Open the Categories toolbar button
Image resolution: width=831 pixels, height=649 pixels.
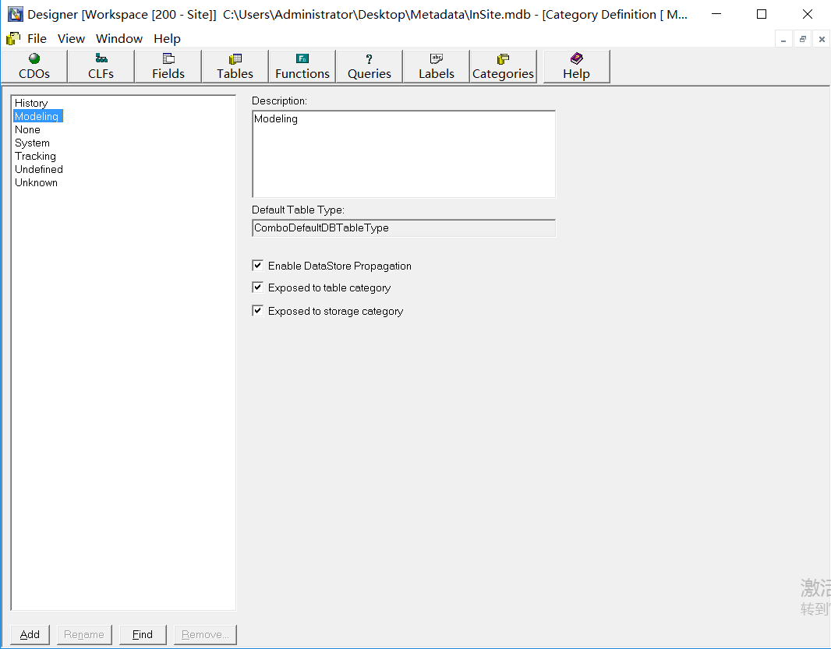coord(503,66)
